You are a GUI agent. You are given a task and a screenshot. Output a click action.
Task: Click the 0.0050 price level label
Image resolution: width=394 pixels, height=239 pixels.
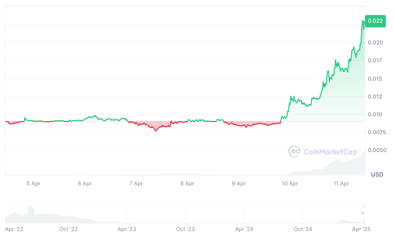(377, 150)
